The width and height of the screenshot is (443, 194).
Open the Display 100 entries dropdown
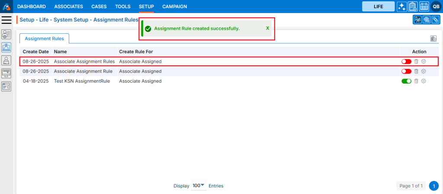click(x=199, y=186)
